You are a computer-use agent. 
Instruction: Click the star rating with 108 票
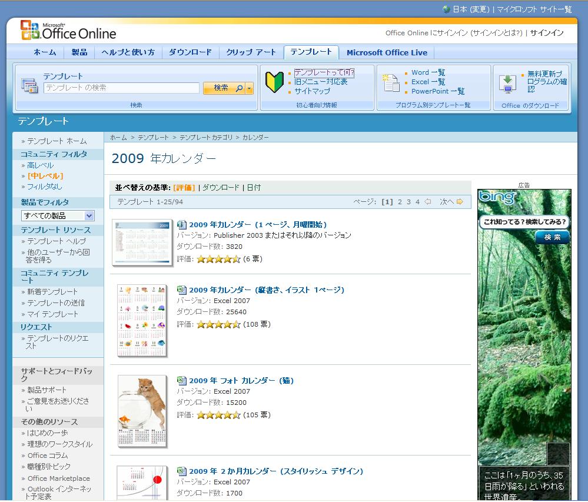click(218, 324)
